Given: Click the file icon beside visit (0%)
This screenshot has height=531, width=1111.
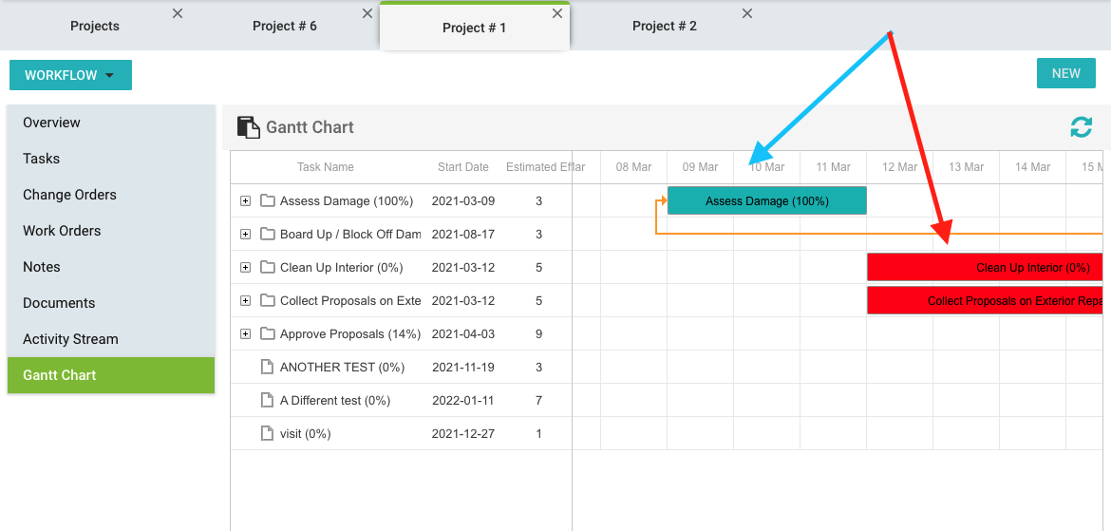Looking at the screenshot, I should click(267, 434).
